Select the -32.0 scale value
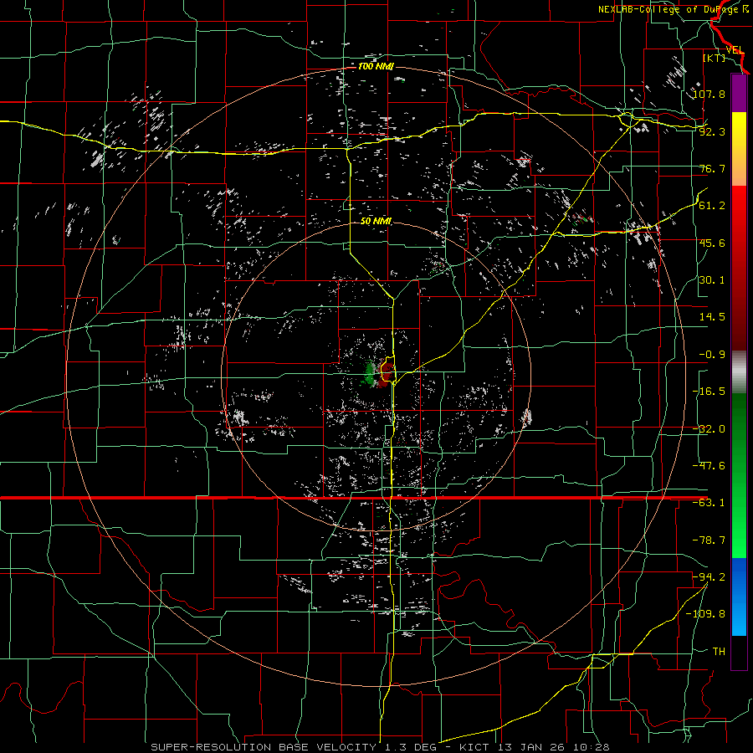The width and height of the screenshot is (753, 753). [x=709, y=429]
